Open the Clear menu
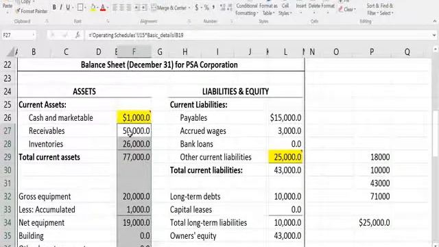439x247 pixels. [347, 10]
